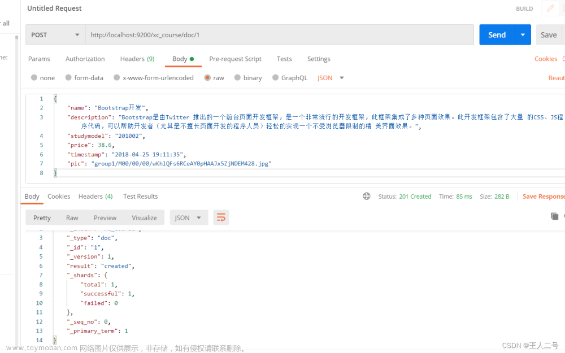Click the "result": "created" response line

[101, 266]
